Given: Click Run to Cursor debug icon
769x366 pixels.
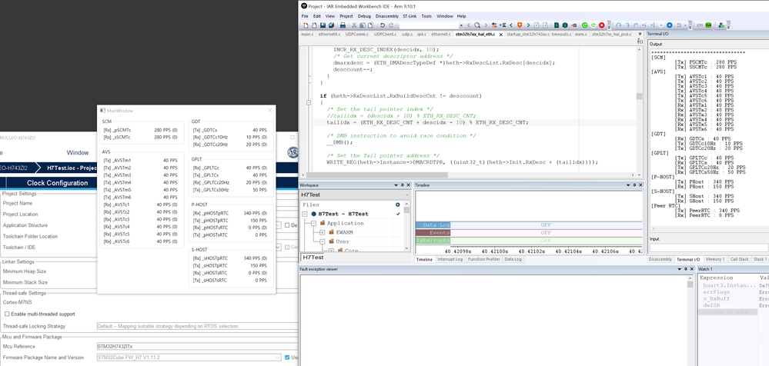Looking at the screenshot, I should 654,25.
